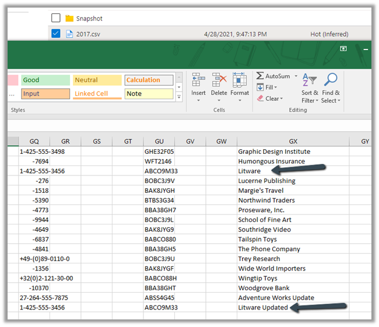Image resolution: width=379 pixels, height=327 pixels.
Task: Check the Snapshot folder checkbox
Action: coord(56,18)
